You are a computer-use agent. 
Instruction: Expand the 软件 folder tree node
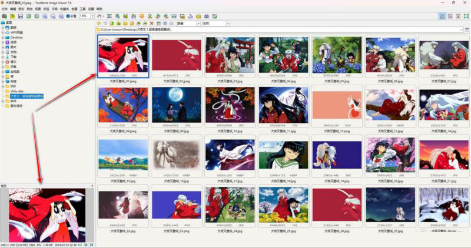tap(3, 101)
